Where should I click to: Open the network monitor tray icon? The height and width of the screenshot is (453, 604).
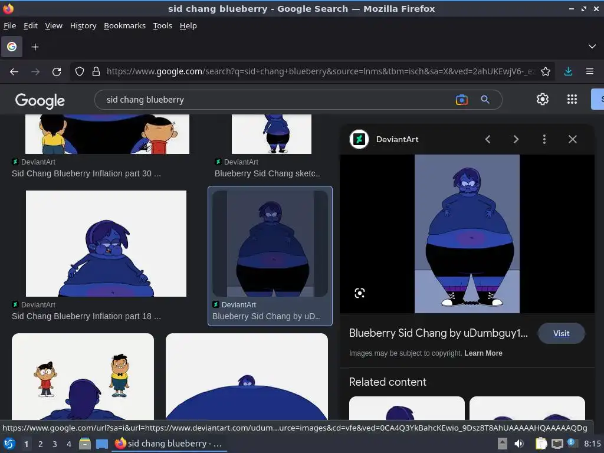coord(557,444)
